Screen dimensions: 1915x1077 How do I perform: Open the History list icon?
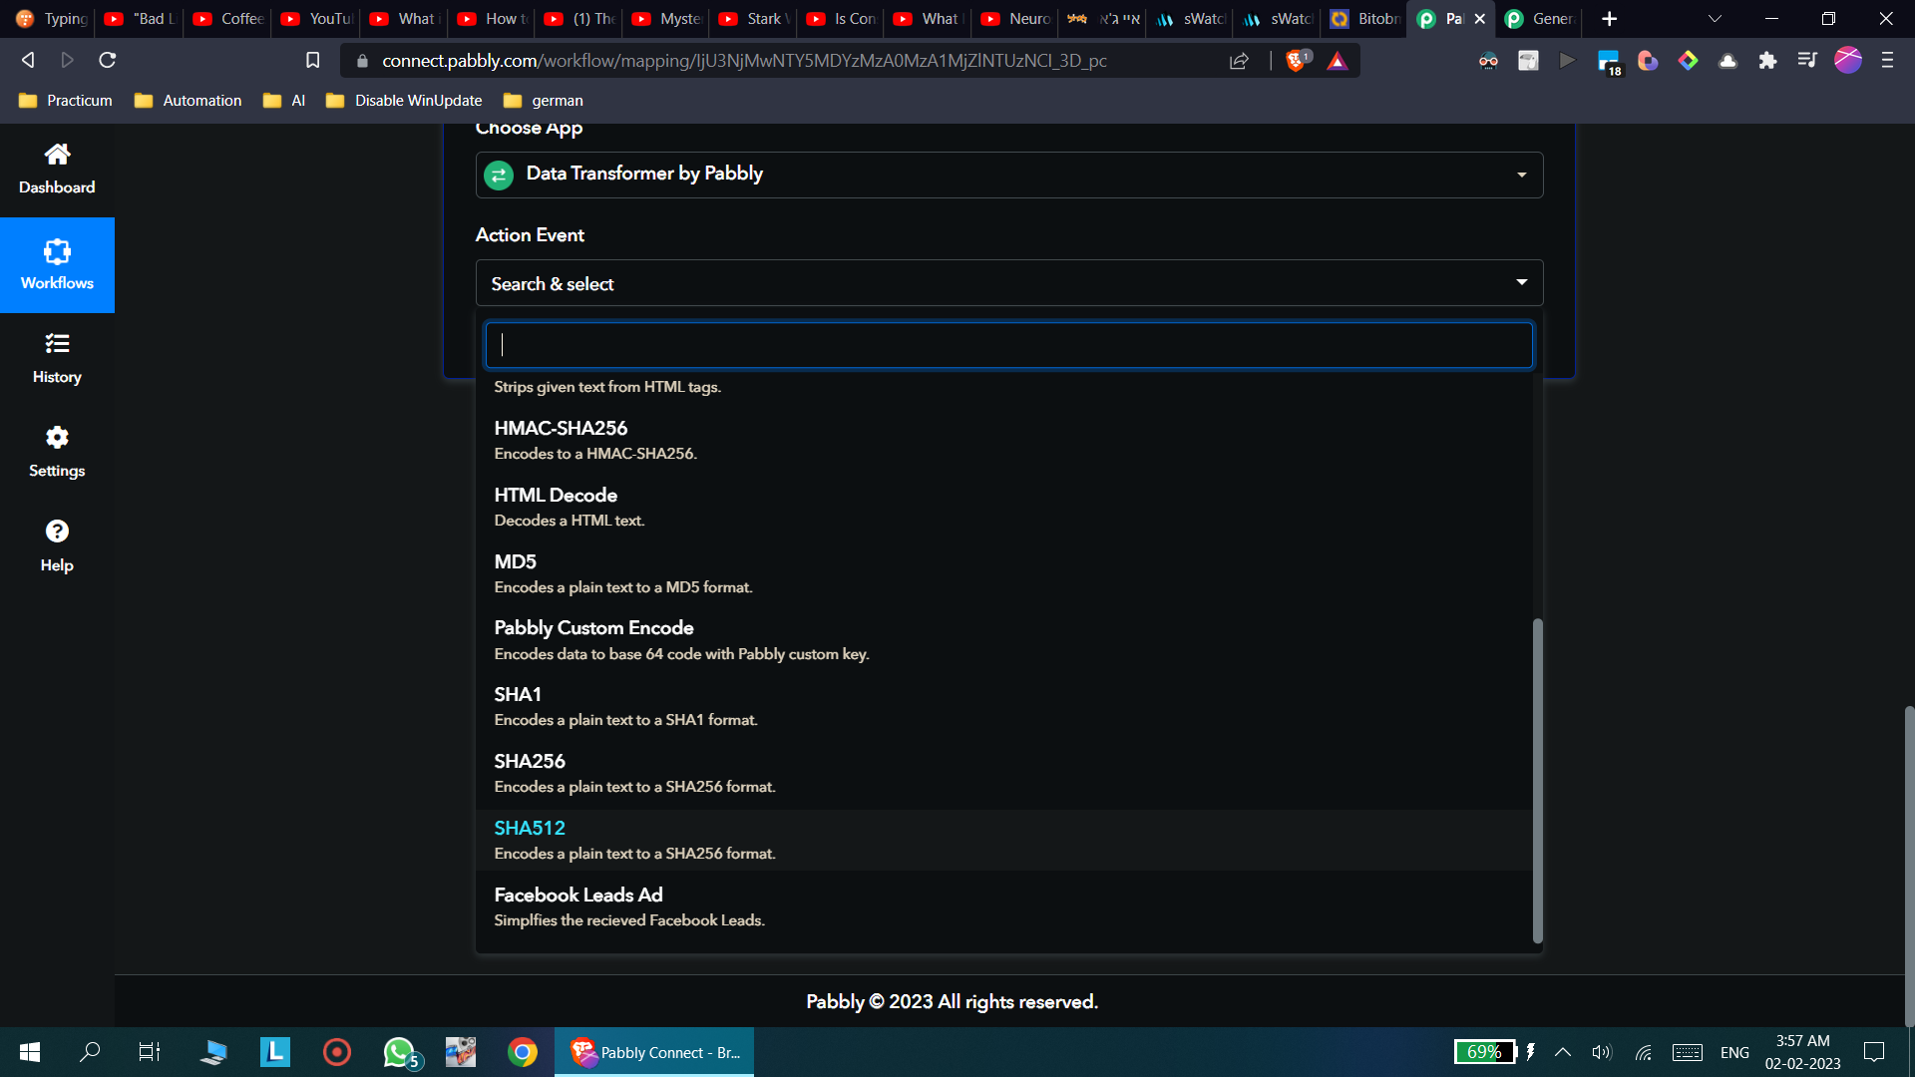coord(57,344)
